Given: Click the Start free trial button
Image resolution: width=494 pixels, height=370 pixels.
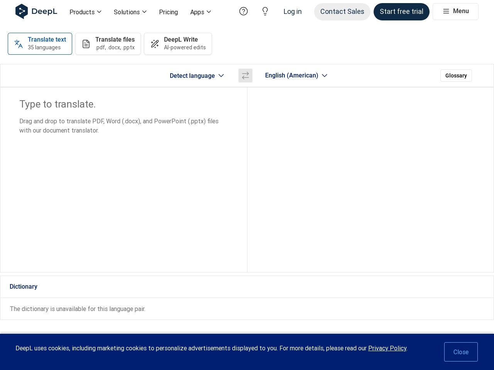Looking at the screenshot, I should click(x=401, y=12).
